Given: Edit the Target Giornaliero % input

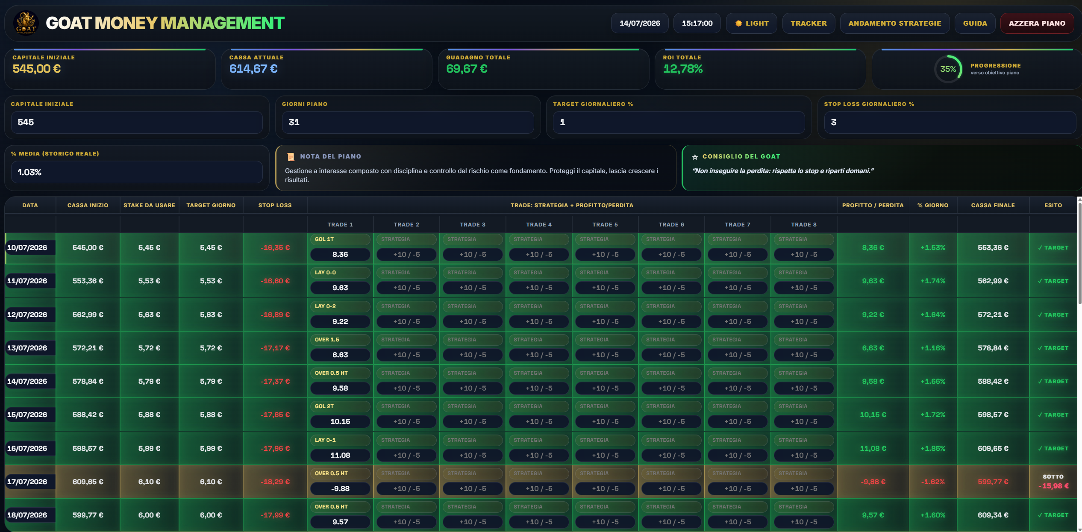Looking at the screenshot, I should tap(679, 123).
